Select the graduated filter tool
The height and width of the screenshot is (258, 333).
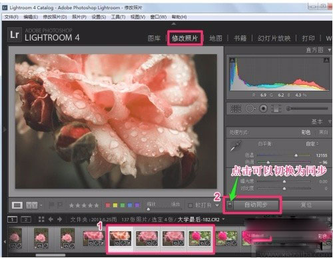pos(276,109)
